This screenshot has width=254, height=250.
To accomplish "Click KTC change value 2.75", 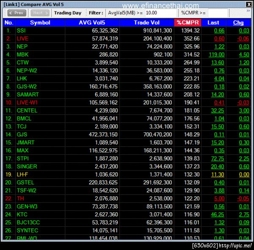I will click(x=244, y=214).
